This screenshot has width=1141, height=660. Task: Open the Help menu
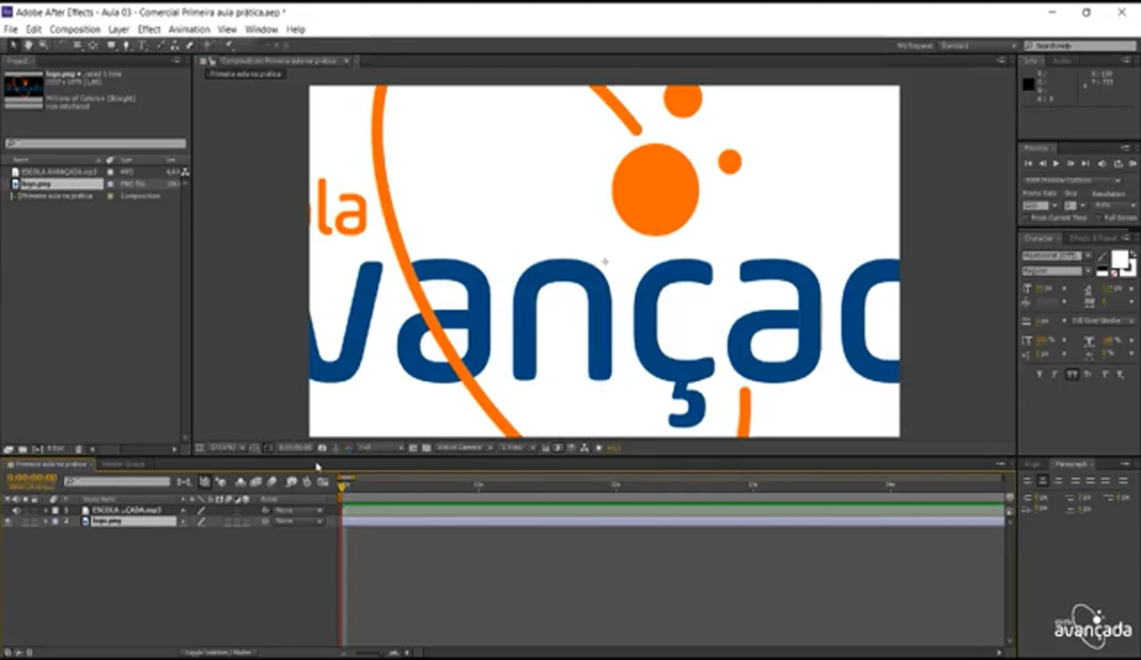pos(296,29)
